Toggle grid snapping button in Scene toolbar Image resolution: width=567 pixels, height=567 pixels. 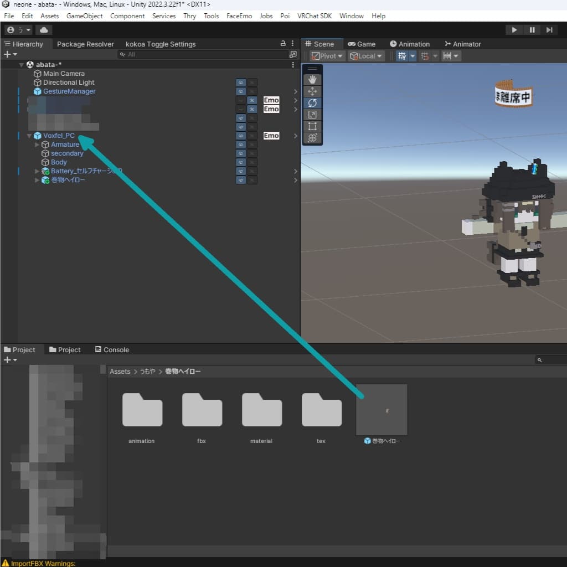tap(425, 56)
